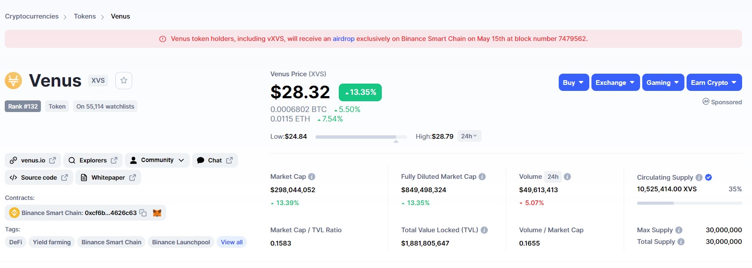Click the Venus coin logo
The image size is (752, 268).
coord(13,81)
